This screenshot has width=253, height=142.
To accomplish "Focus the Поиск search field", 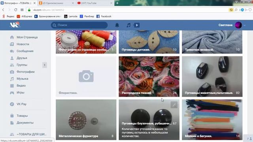I will click(x=79, y=25).
